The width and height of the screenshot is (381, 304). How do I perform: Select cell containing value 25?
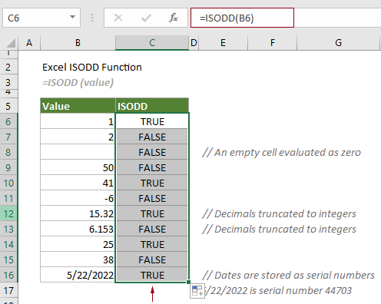coord(78,244)
